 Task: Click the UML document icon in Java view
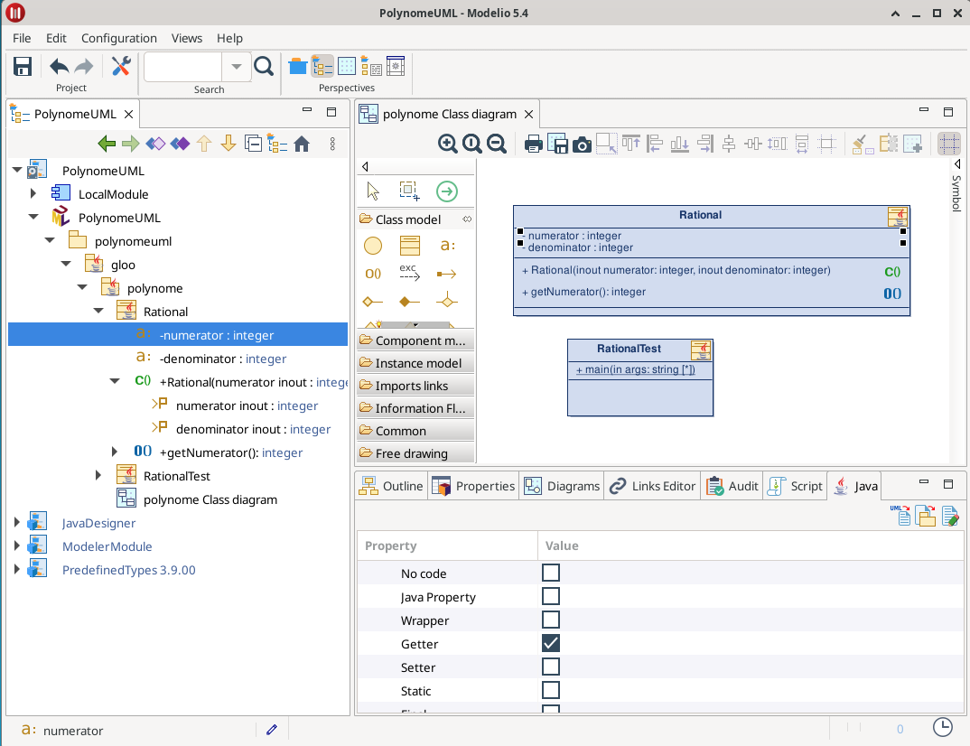pyautogui.click(x=900, y=516)
